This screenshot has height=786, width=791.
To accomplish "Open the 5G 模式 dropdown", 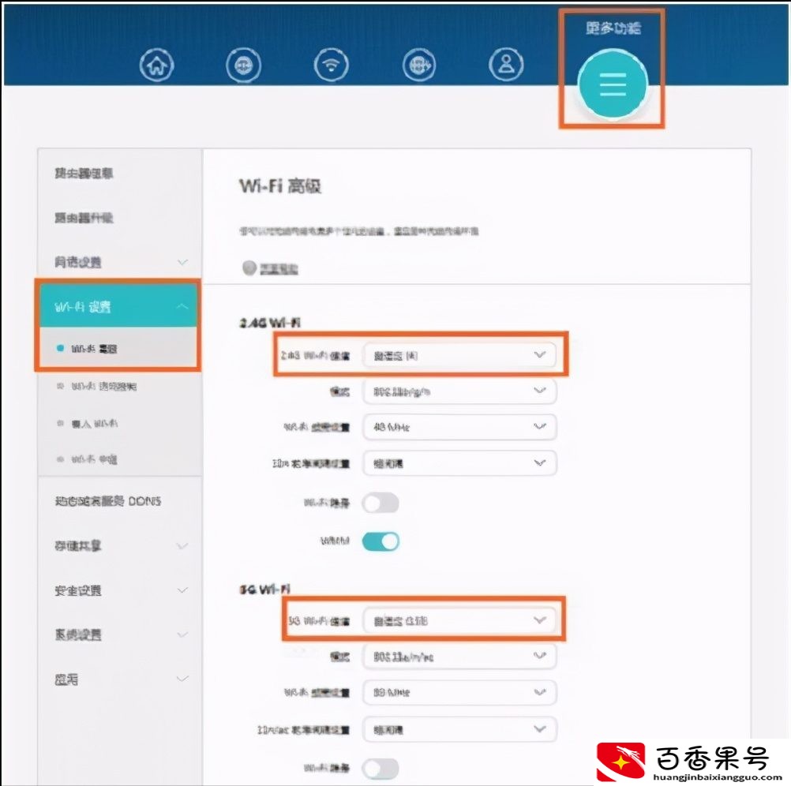I will 459,656.
